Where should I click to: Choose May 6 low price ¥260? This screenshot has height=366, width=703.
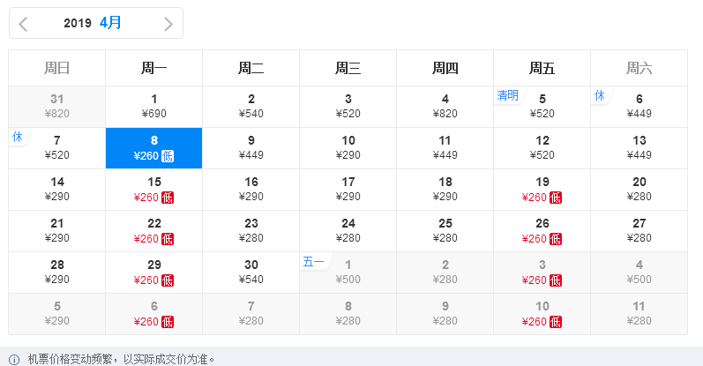[x=153, y=314]
